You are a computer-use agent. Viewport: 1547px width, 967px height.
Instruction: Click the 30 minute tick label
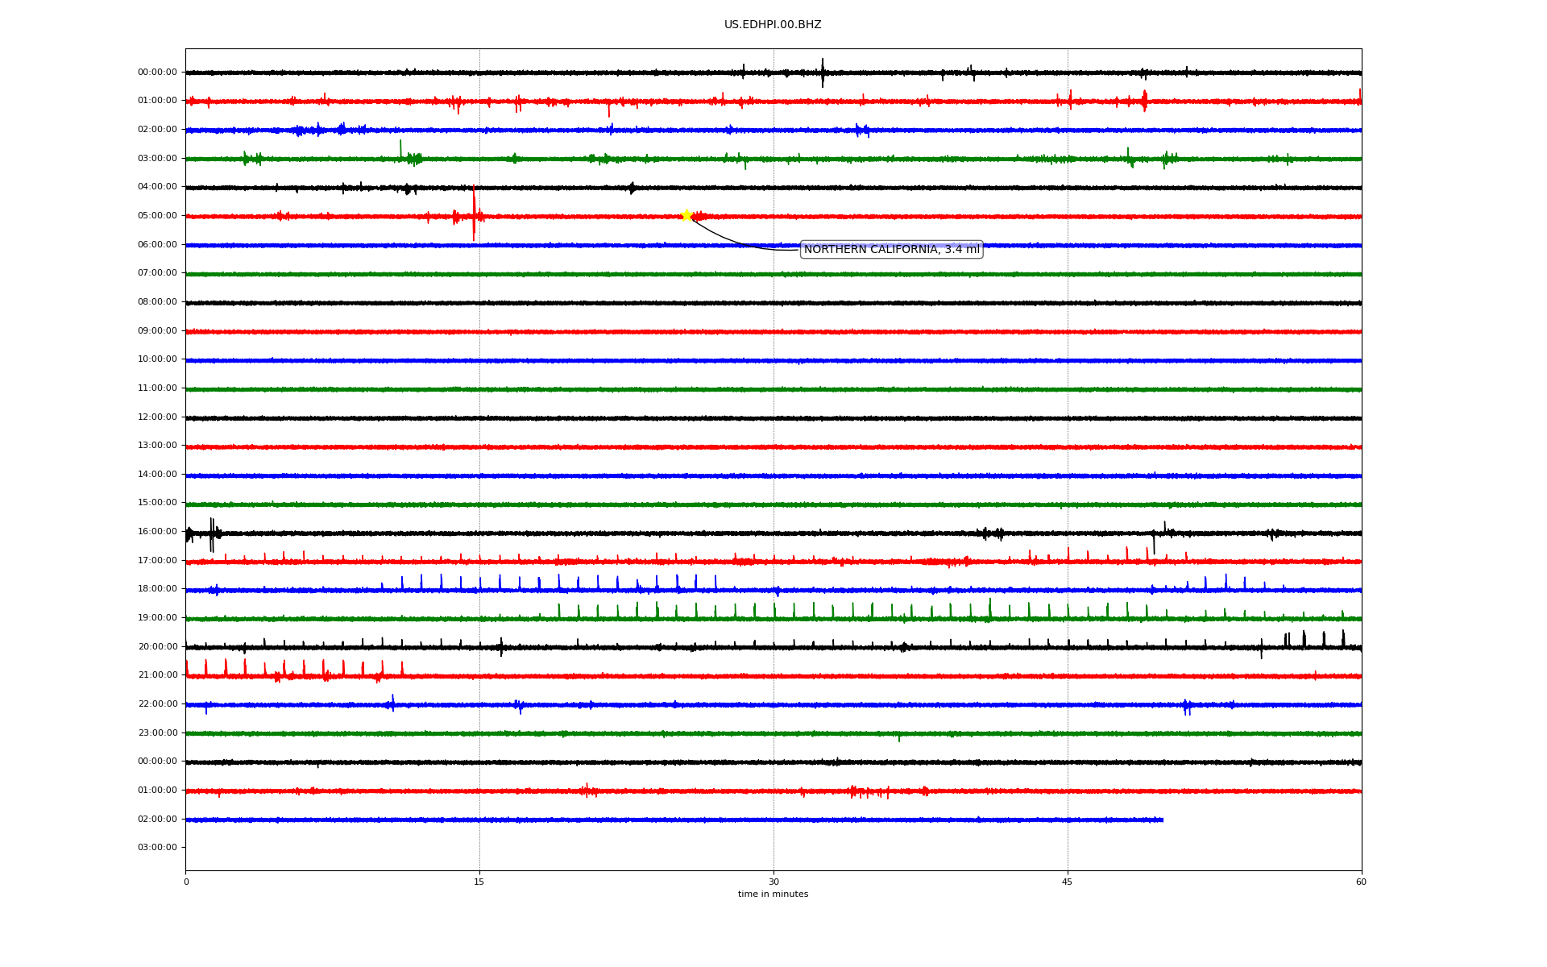[773, 882]
